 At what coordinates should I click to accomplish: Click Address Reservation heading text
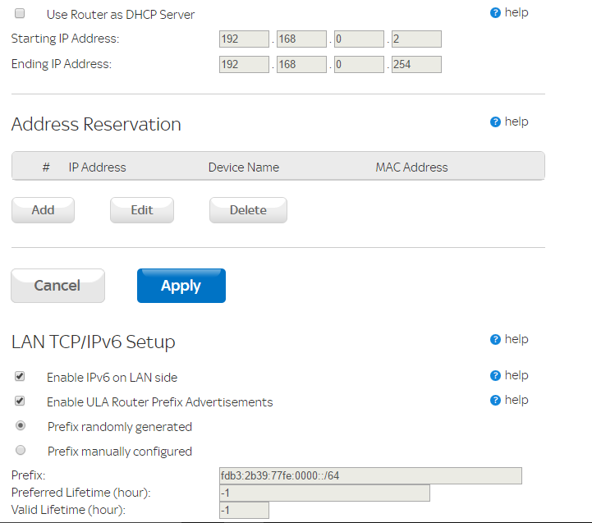pyautogui.click(x=96, y=124)
